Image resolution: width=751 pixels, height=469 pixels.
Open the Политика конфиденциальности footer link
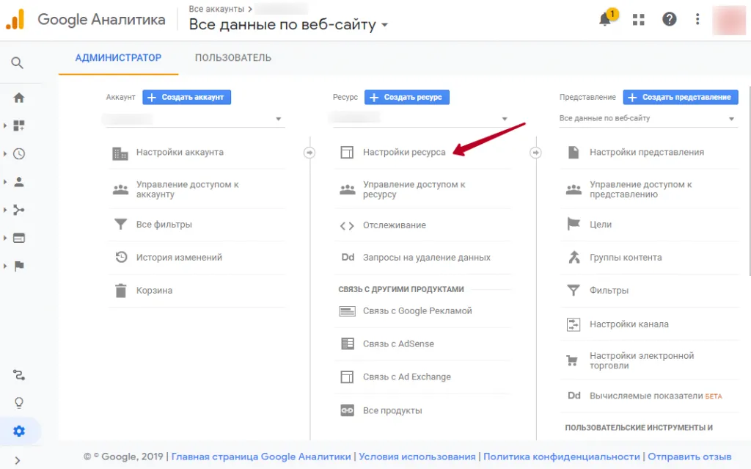pyautogui.click(x=561, y=457)
